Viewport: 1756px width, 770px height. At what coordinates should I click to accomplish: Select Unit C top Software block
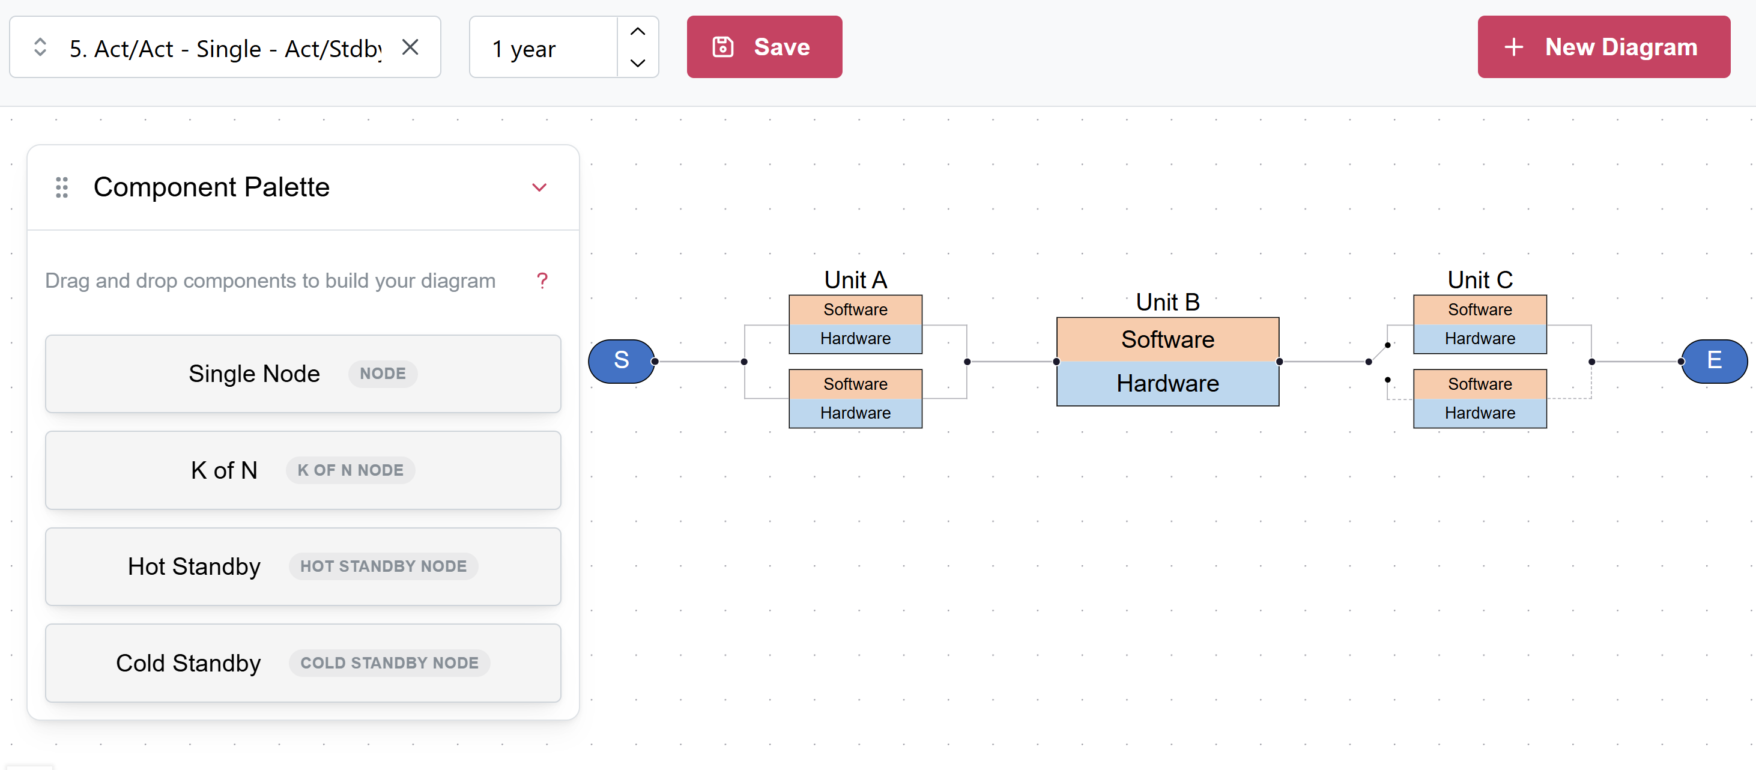[x=1480, y=310]
